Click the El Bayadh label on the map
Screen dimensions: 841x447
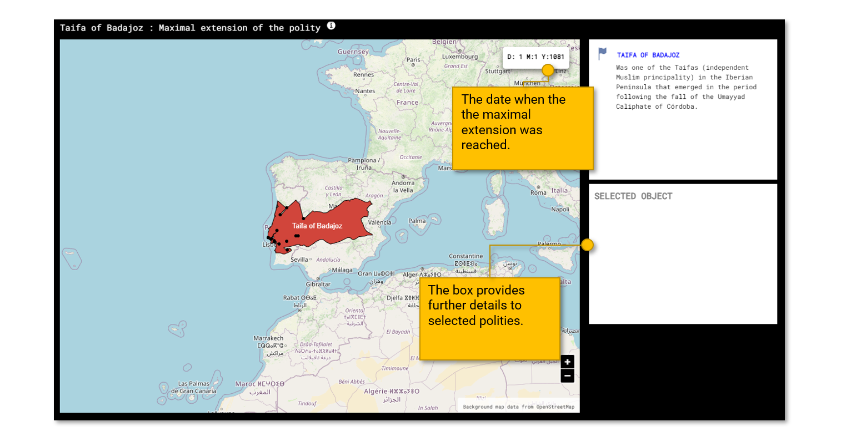398,332
